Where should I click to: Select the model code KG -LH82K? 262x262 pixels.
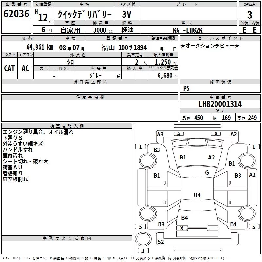188,30
